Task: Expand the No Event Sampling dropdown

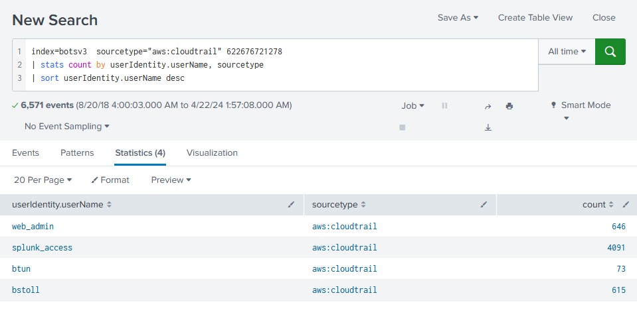Action: click(67, 126)
